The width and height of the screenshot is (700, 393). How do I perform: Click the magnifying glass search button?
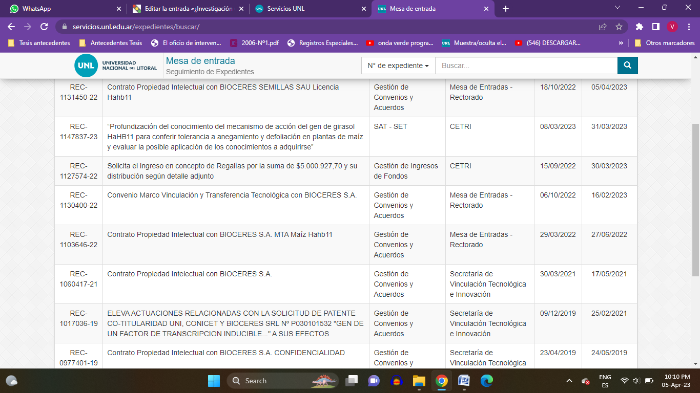[x=628, y=65]
